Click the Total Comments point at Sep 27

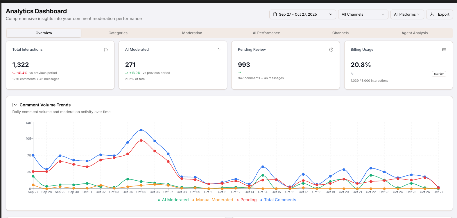click(33, 155)
